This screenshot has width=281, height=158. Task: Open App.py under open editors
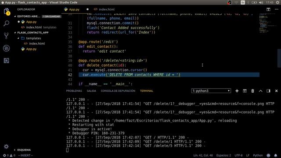(x=31, y=22)
